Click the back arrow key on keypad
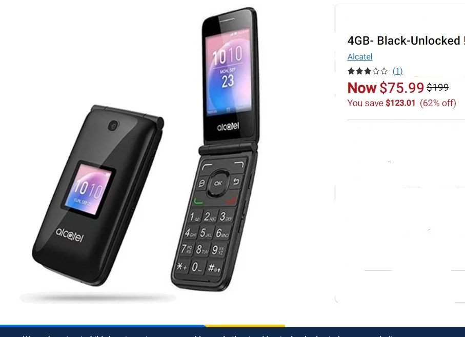The height and width of the screenshot is (337, 465). click(236, 181)
